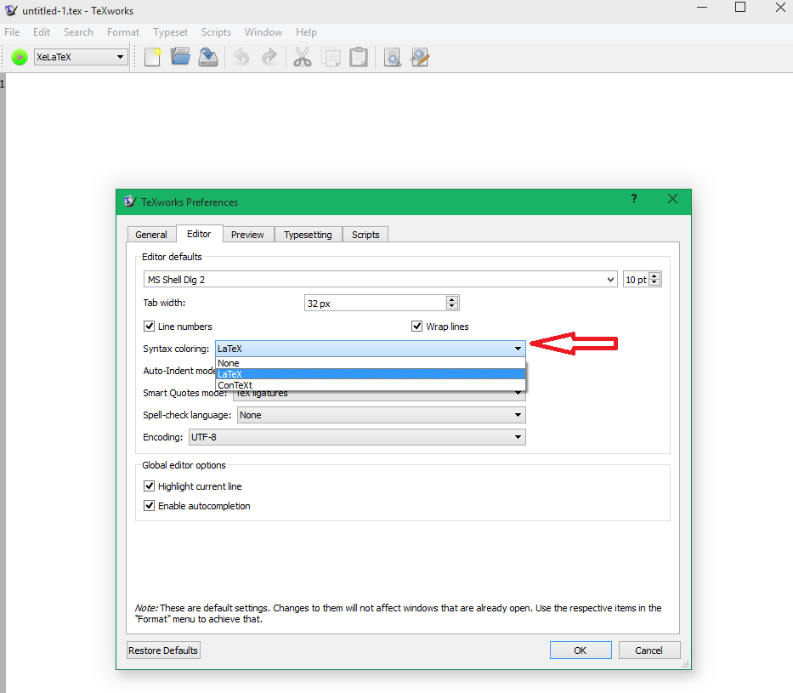This screenshot has height=693, width=793.
Task: Switch to the Preview tab
Action: 247,235
